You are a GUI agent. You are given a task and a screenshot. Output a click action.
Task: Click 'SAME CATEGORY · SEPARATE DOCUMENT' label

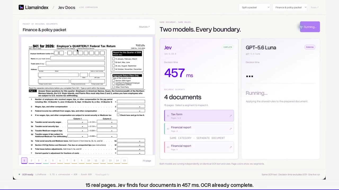click(x=197, y=138)
